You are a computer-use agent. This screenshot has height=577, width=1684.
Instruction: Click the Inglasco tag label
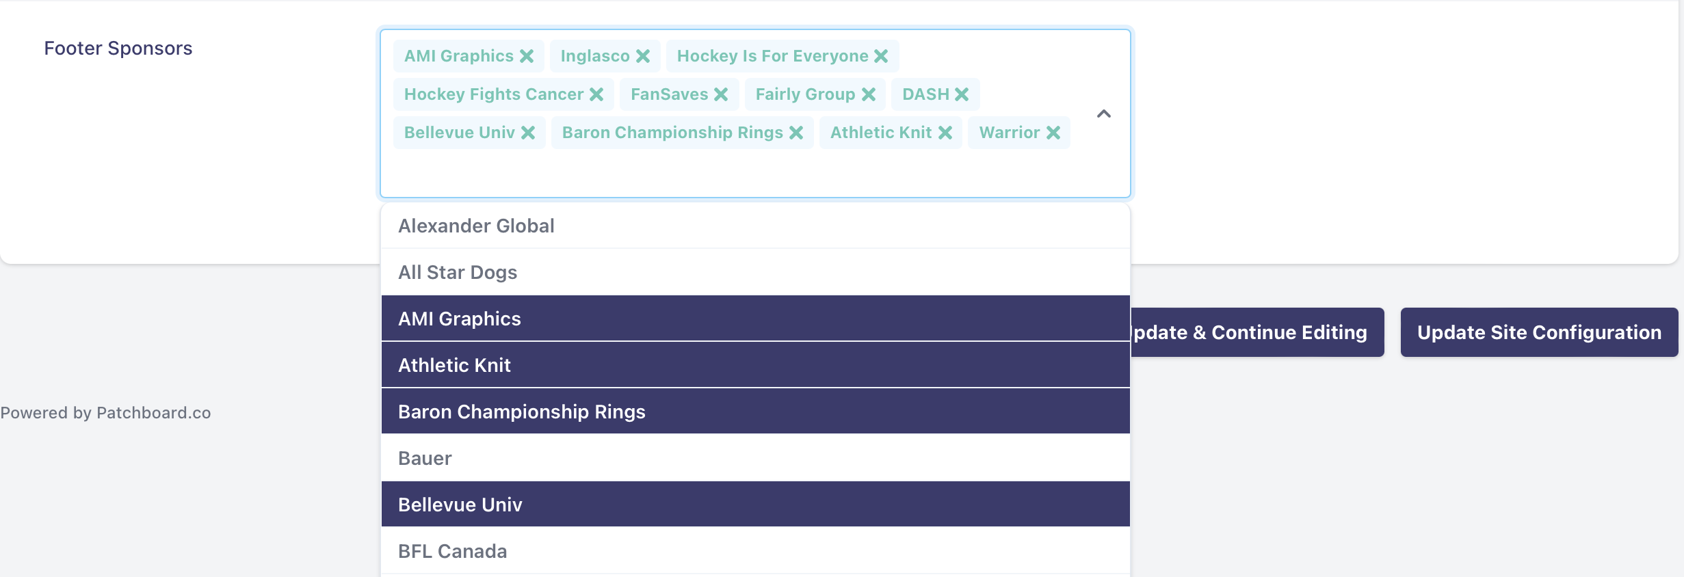click(595, 56)
